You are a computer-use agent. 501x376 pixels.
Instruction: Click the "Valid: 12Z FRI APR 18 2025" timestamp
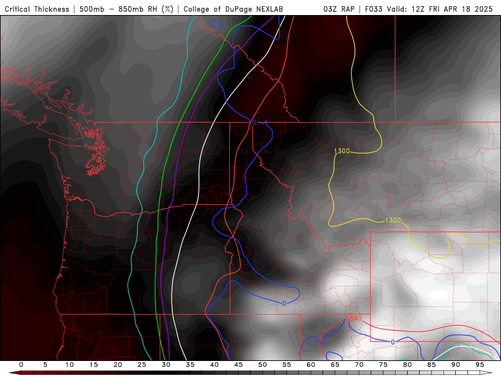tap(440, 9)
